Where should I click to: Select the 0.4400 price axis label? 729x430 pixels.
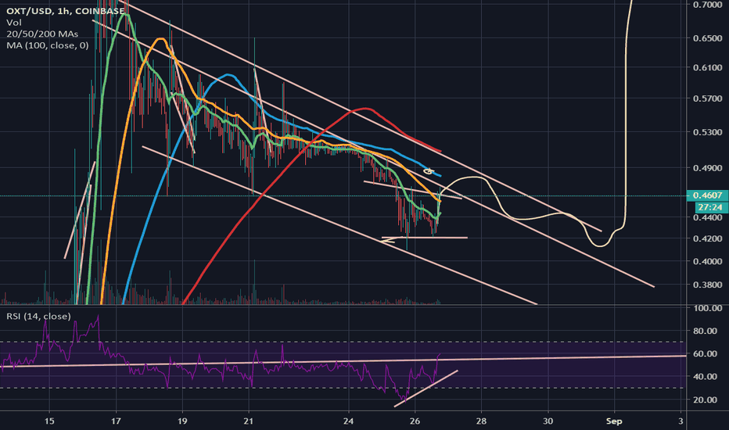tap(708, 217)
